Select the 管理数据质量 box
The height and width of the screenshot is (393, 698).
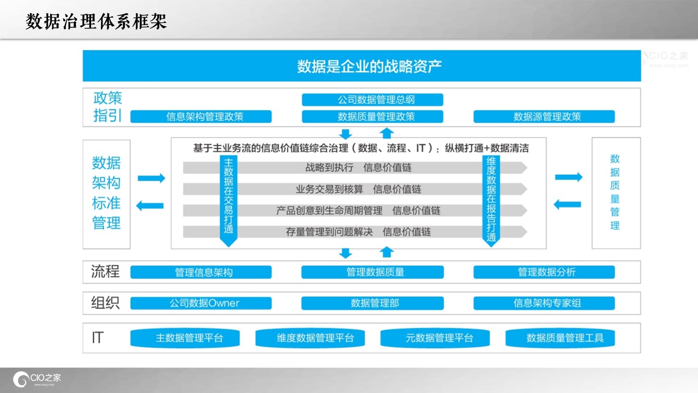pos(372,272)
